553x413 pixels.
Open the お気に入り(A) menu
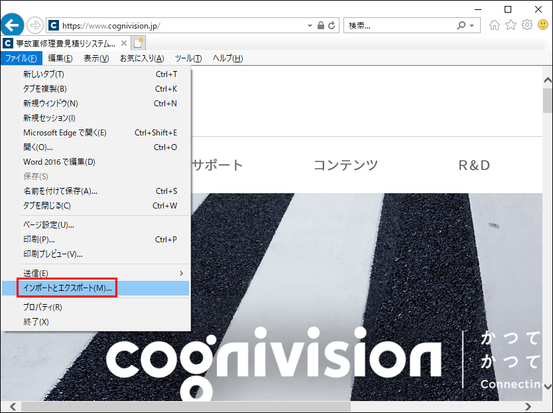coord(142,58)
